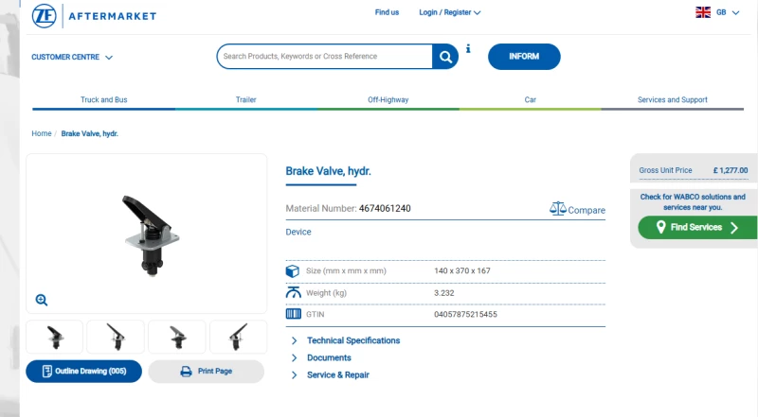
Task: Open the GB country selector dropdown
Action: coord(728,12)
